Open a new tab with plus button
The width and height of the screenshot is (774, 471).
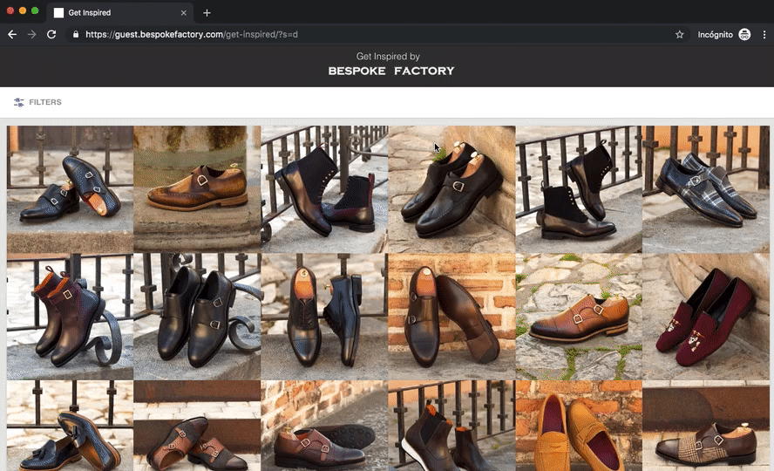pos(207,13)
